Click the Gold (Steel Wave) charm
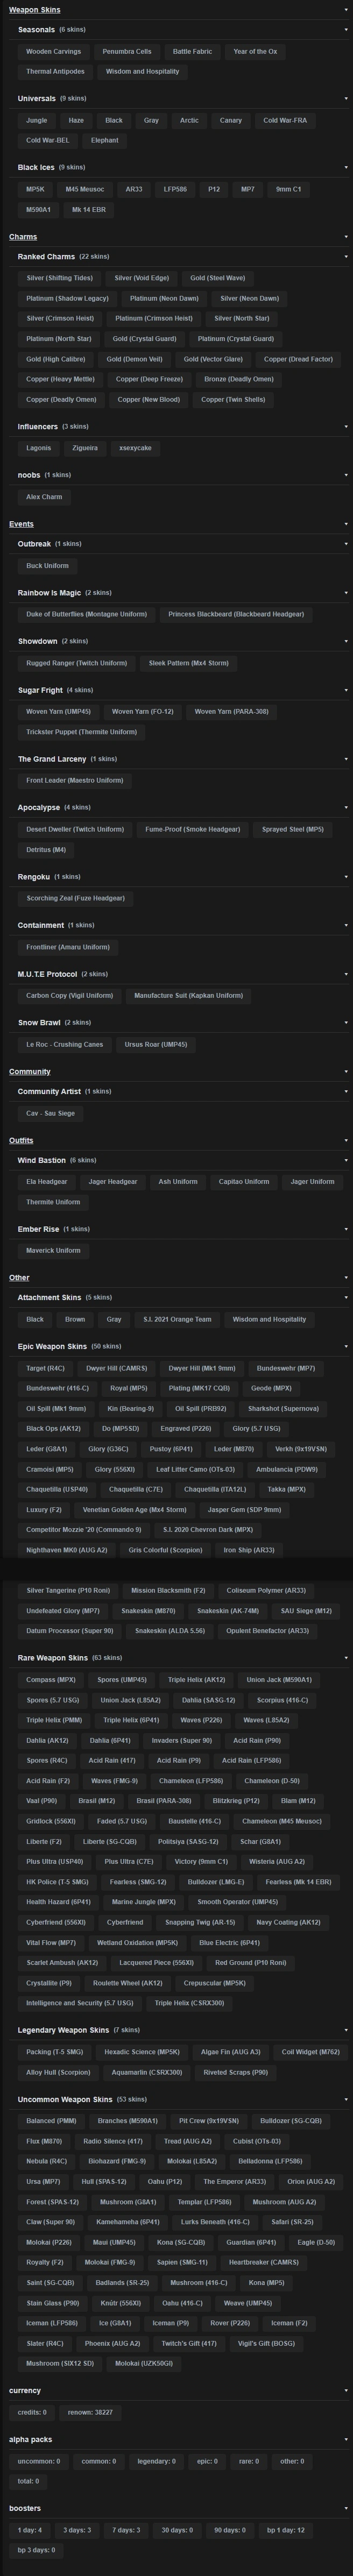Screen dimensions: 353x2576 217,278
